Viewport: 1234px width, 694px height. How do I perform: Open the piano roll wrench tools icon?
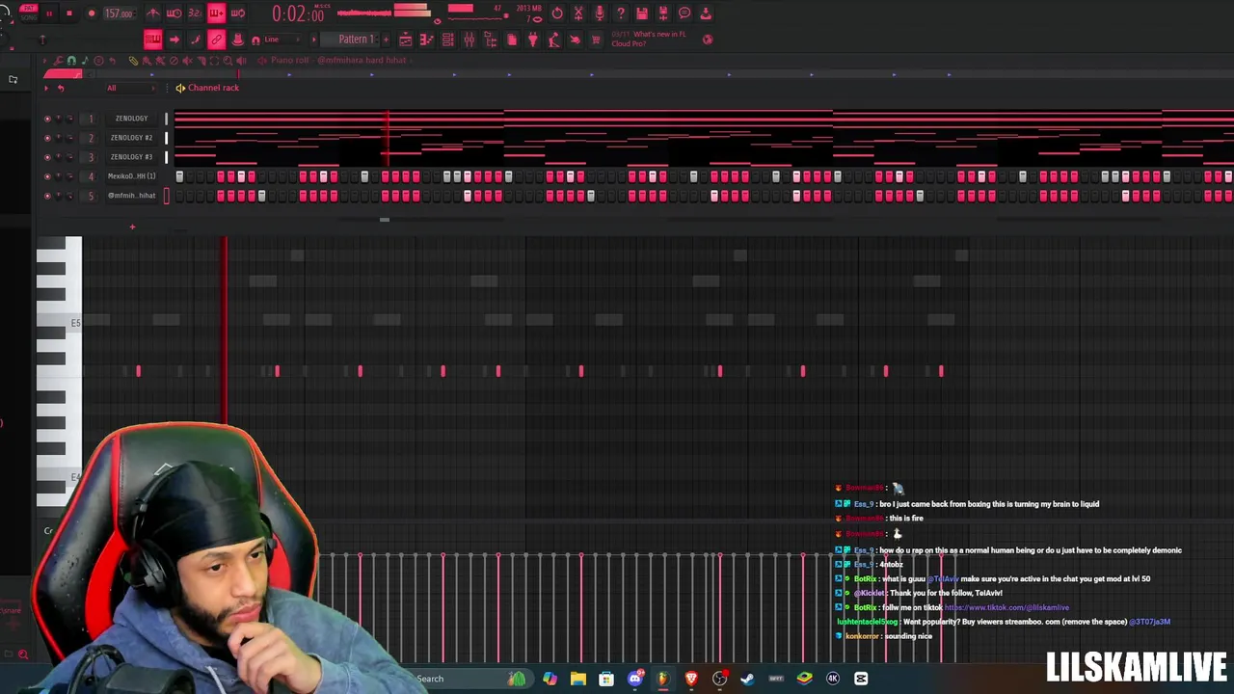[58, 61]
